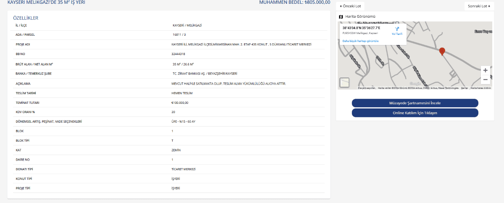
Task: Click Online Katılım İçin Tıklayın button
Action: click(x=415, y=113)
